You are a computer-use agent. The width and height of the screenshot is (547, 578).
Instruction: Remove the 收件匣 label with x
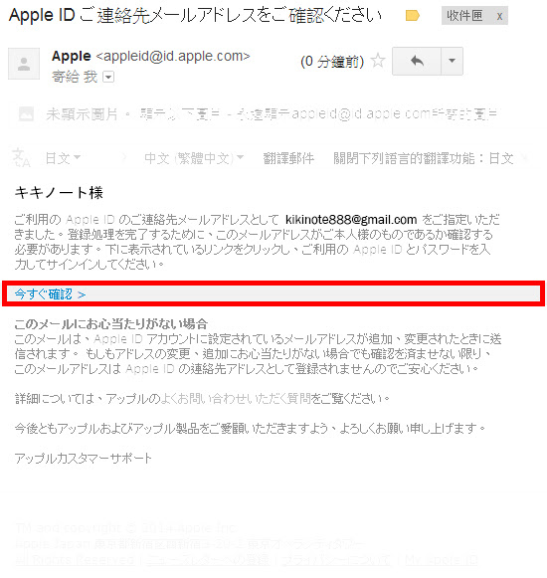(499, 16)
